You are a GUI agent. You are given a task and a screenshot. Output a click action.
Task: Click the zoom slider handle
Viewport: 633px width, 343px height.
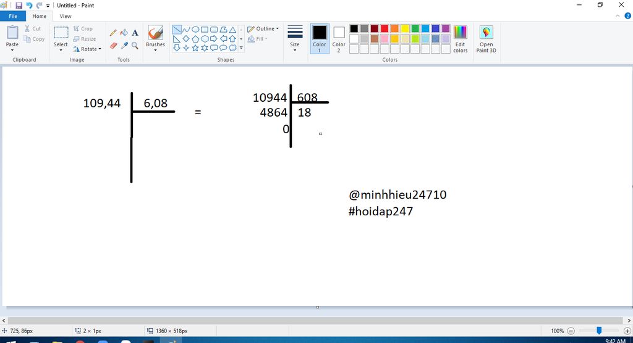pyautogui.click(x=599, y=331)
